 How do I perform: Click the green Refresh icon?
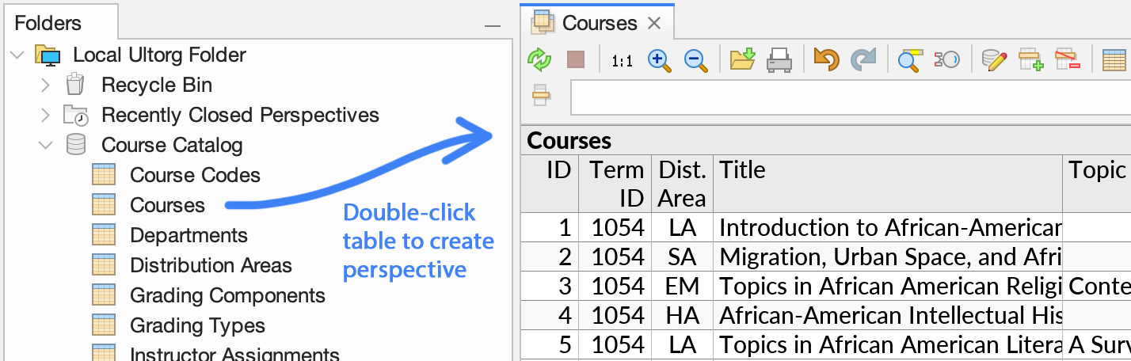coord(539,59)
